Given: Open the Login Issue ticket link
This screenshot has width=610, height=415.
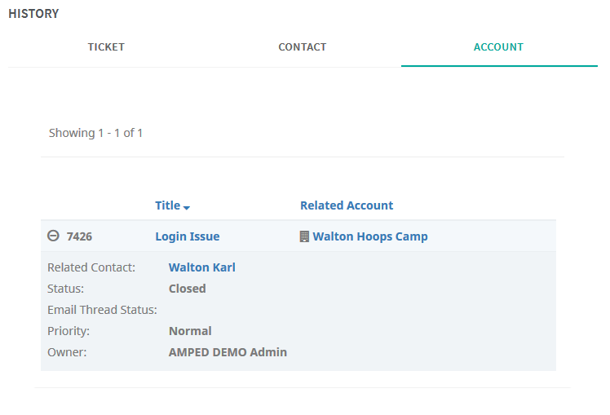Looking at the screenshot, I should (188, 236).
